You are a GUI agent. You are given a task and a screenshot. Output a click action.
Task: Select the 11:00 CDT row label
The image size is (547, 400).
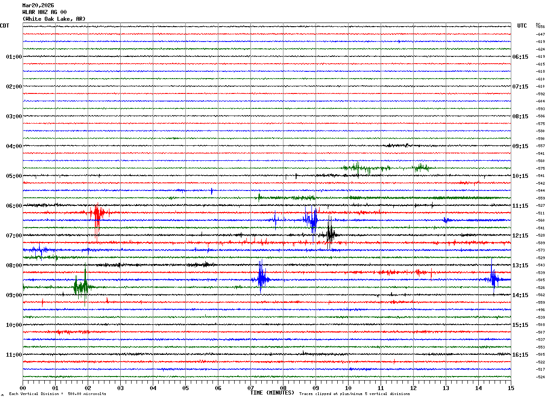[x=14, y=355]
